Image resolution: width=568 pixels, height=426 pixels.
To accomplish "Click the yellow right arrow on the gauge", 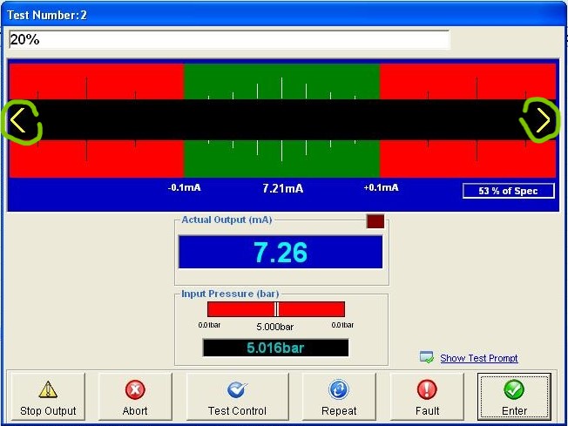I will point(542,121).
